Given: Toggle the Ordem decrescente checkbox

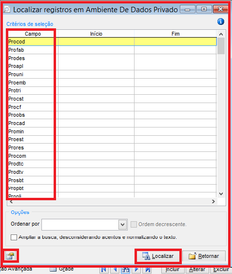Looking at the screenshot, I should click(134, 224).
